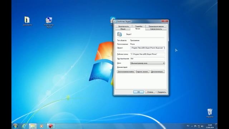229x129 pixels.
Task: Open the Дополнительно advanced button
Action: [157, 72]
